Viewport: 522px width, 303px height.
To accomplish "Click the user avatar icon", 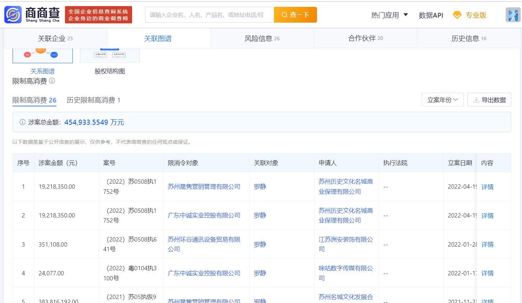I will point(513,15).
